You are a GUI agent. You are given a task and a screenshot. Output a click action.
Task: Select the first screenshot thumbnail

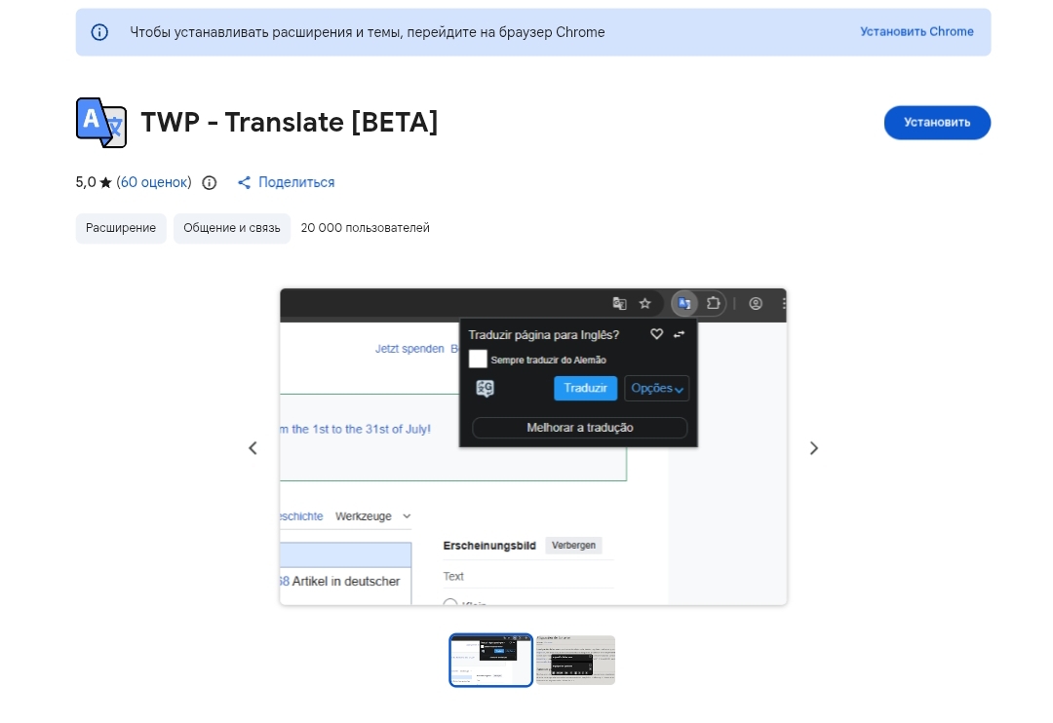490,660
